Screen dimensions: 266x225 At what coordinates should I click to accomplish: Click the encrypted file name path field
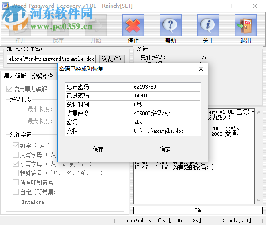pos(51,59)
